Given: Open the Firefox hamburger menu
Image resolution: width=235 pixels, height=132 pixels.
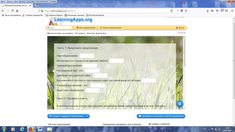Looking at the screenshot, I should click(x=232, y=11).
